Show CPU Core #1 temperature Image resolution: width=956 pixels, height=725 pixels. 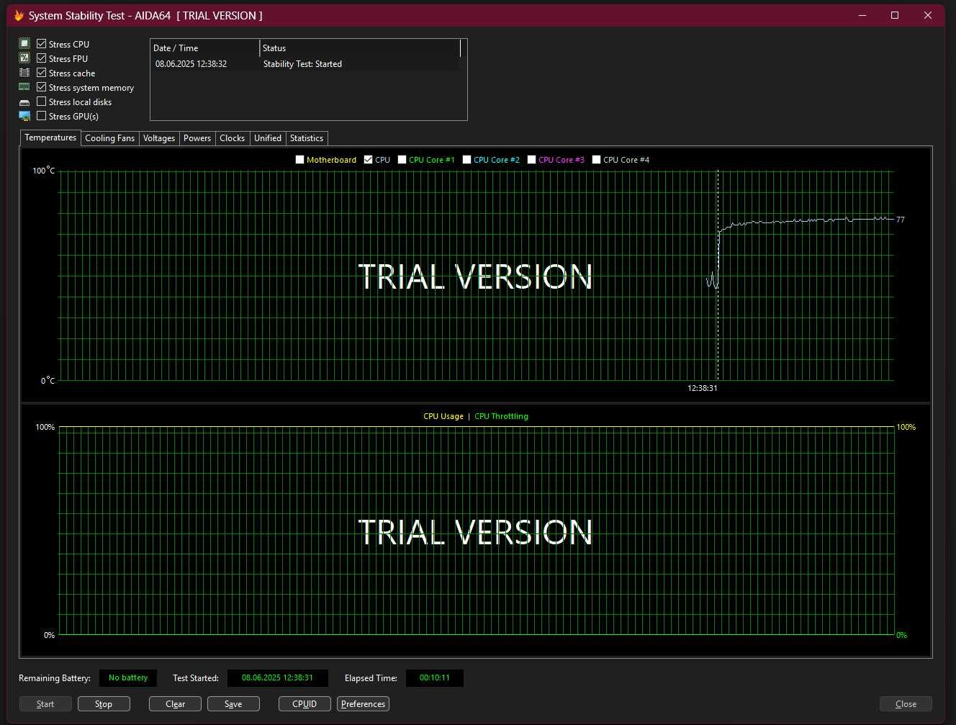pyautogui.click(x=402, y=160)
